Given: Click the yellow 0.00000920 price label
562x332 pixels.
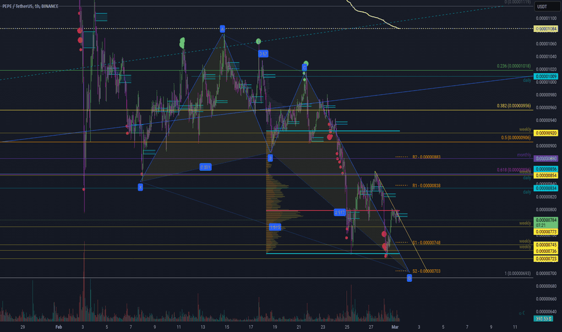Looking at the screenshot, I should [546, 133].
